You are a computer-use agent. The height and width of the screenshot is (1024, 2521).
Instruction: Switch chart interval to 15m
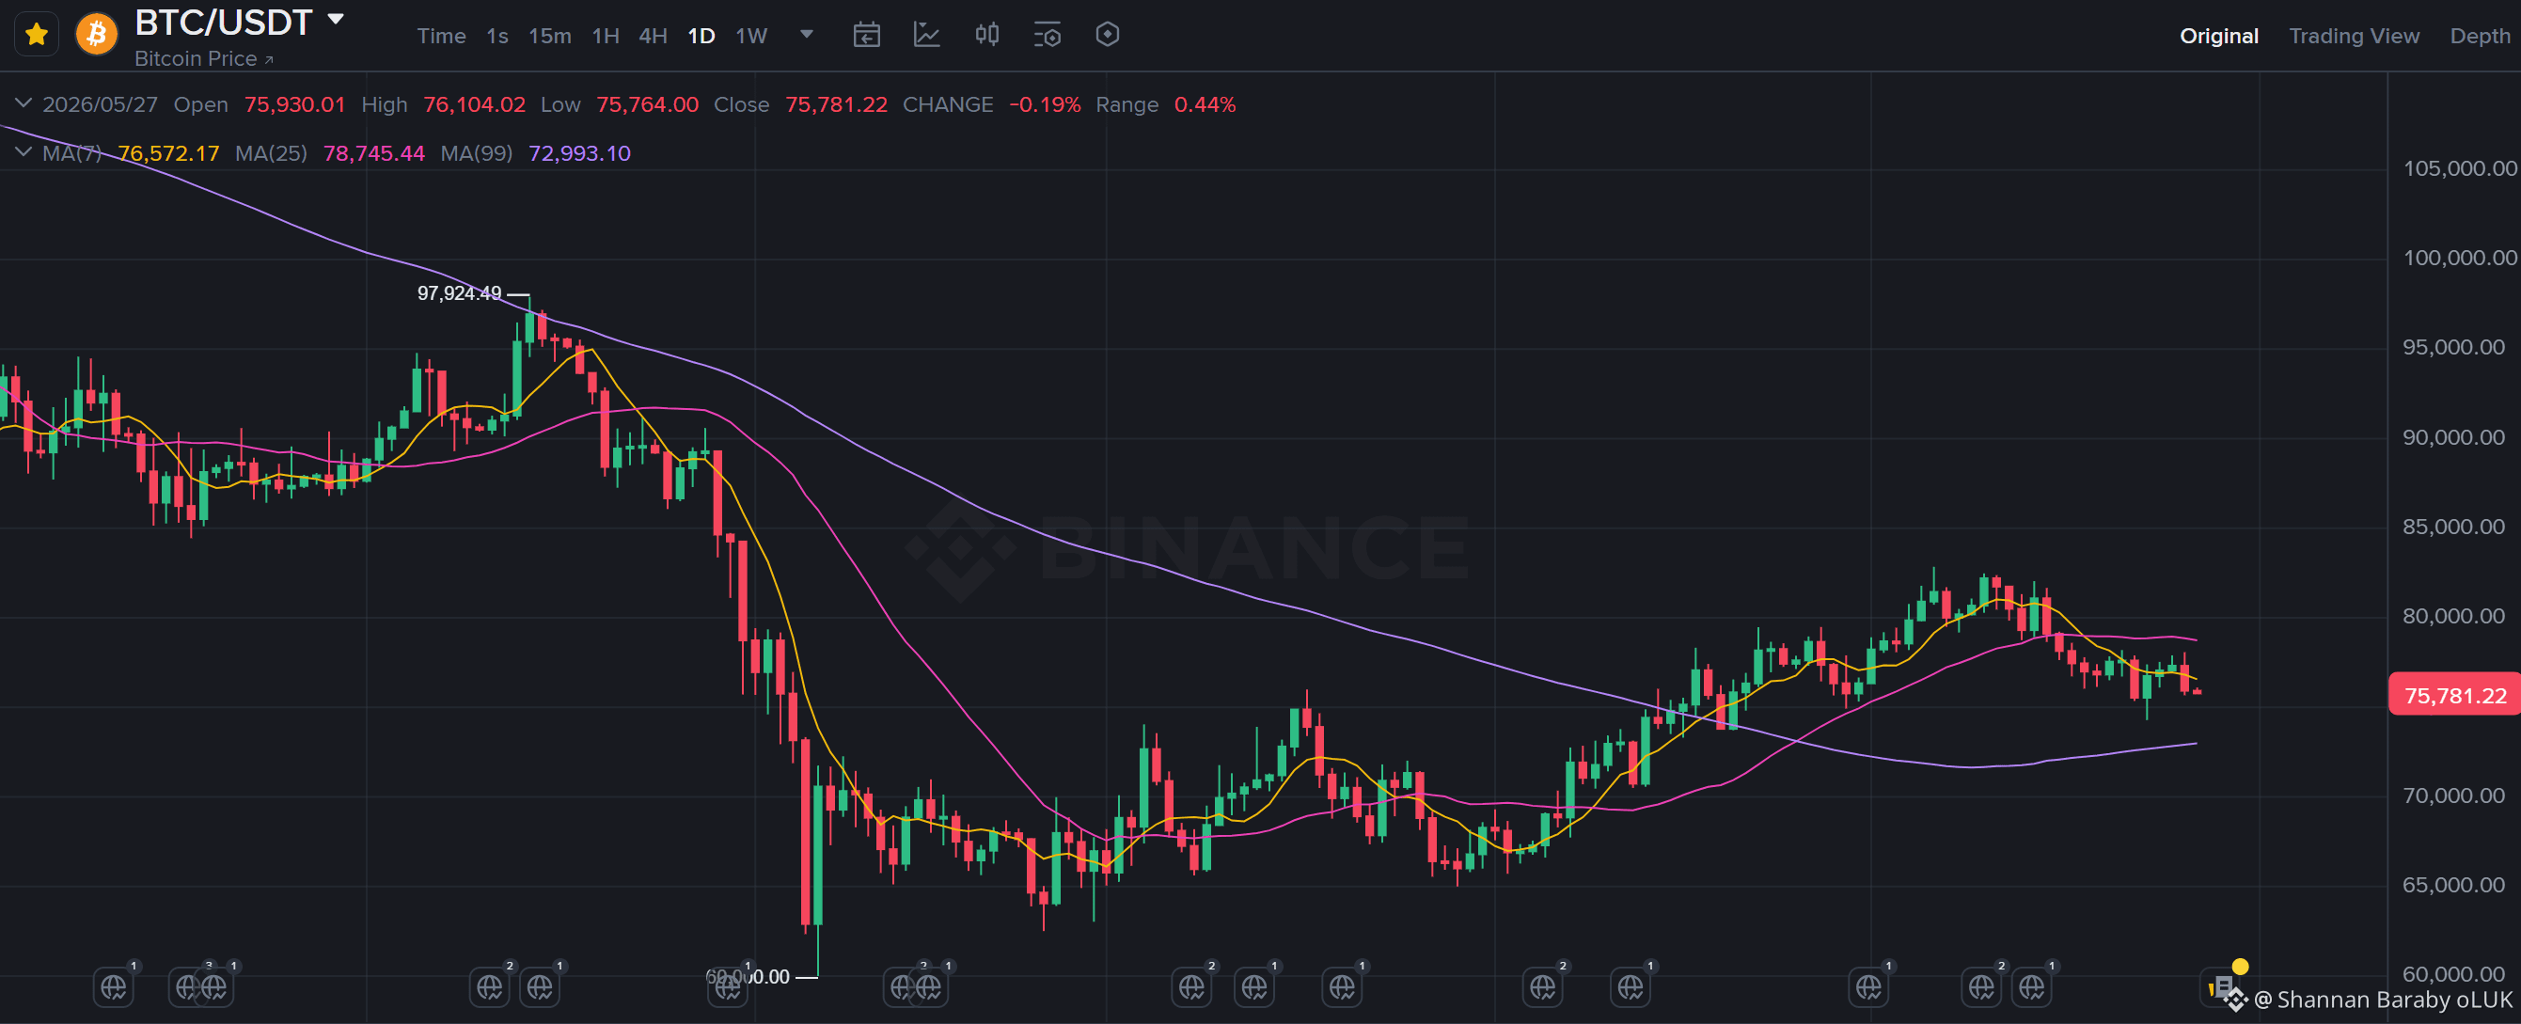click(x=550, y=37)
